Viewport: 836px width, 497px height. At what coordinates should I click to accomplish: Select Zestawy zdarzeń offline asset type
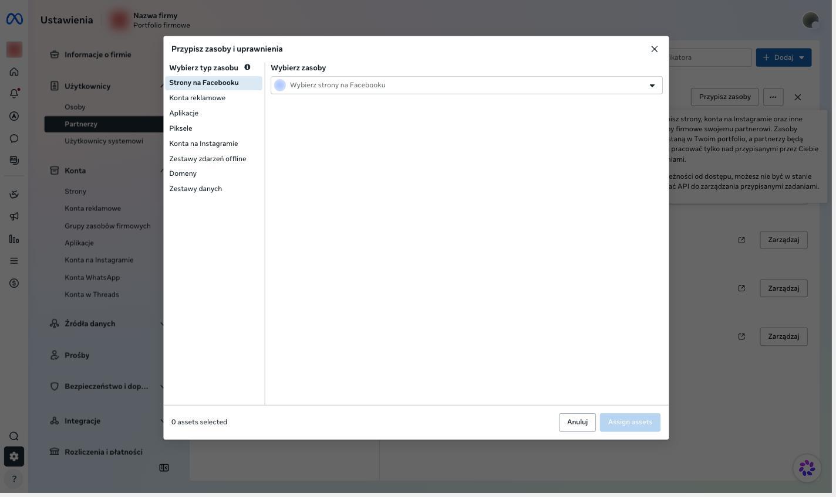click(214, 159)
